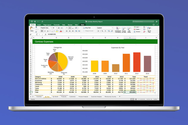Switch to the By Month sheet tab
The image size is (188, 125).
pyautogui.click(x=56, y=97)
